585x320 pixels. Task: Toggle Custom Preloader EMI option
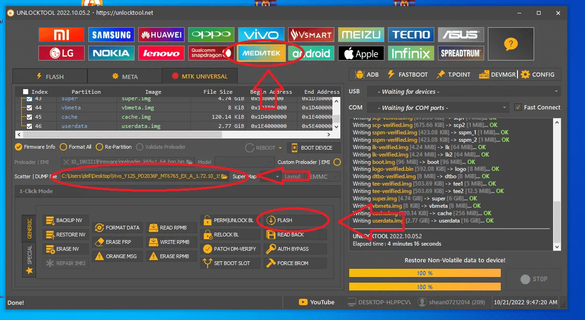tap(337, 162)
